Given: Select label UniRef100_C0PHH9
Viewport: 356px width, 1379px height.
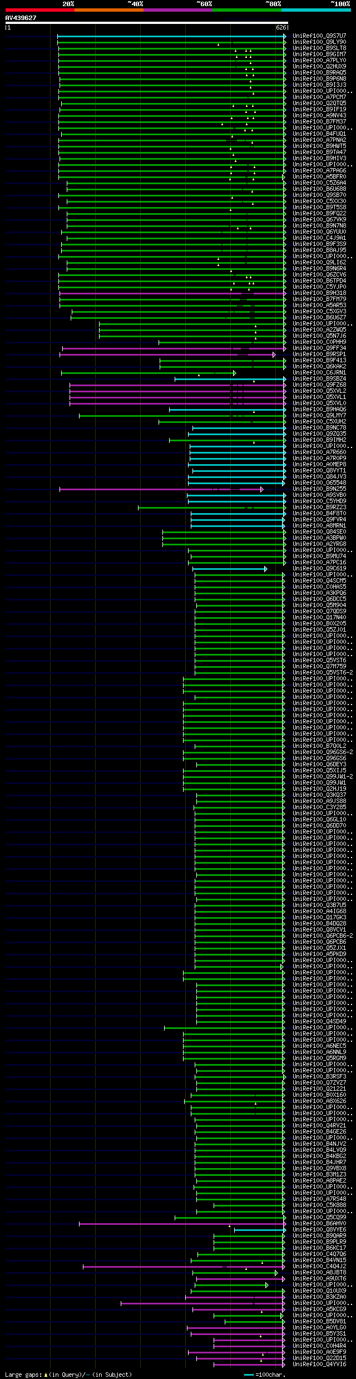Looking at the screenshot, I should [x=319, y=342].
